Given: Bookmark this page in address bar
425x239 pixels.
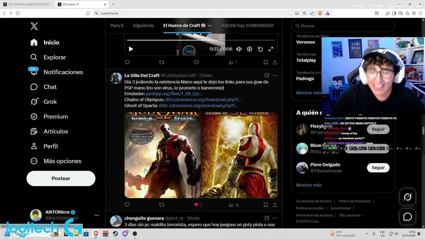Looking at the screenshot, I should 88,13.
